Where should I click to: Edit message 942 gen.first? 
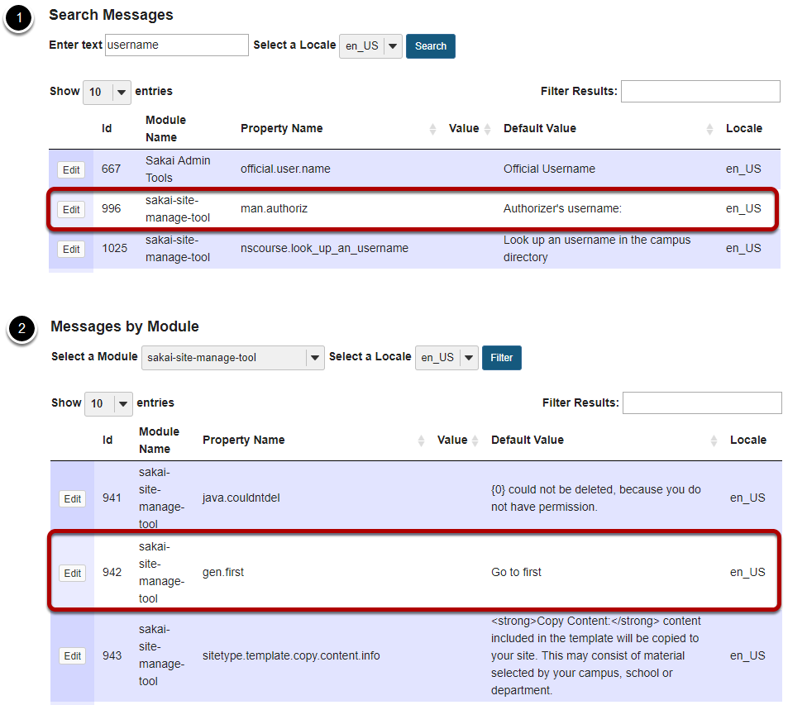pos(73,574)
